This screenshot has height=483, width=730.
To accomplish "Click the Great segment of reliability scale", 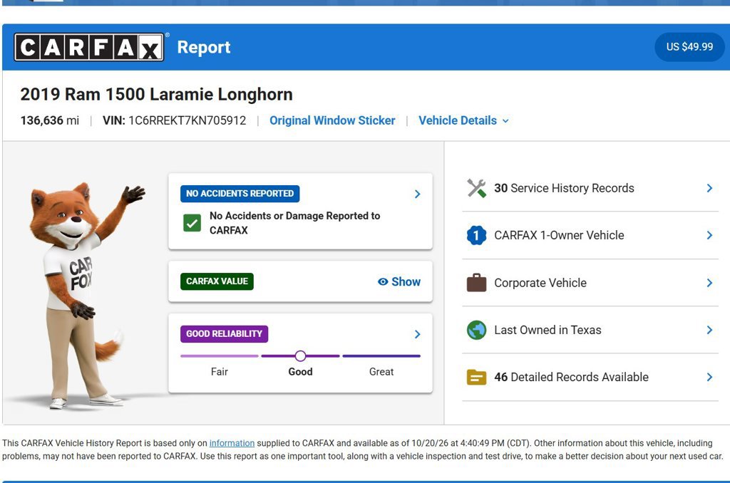I will tap(381, 356).
